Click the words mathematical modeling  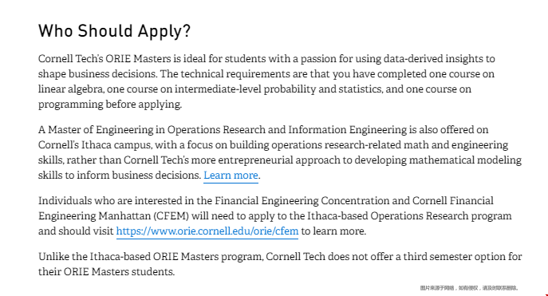465,160
